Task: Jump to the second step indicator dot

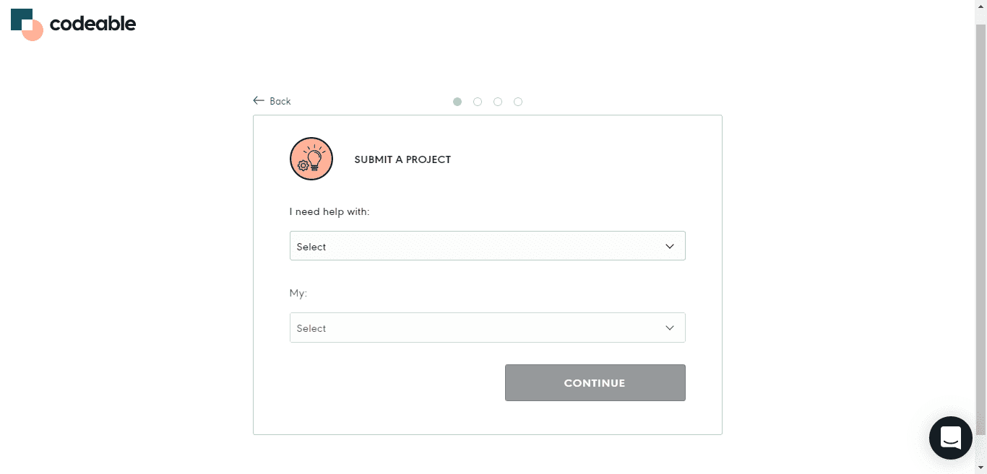Action: point(478,102)
